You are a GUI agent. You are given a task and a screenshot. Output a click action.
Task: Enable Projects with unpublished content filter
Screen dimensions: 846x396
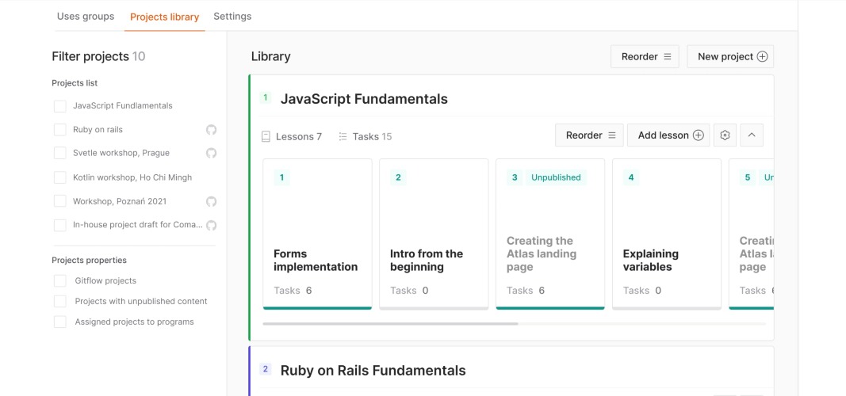(x=60, y=301)
